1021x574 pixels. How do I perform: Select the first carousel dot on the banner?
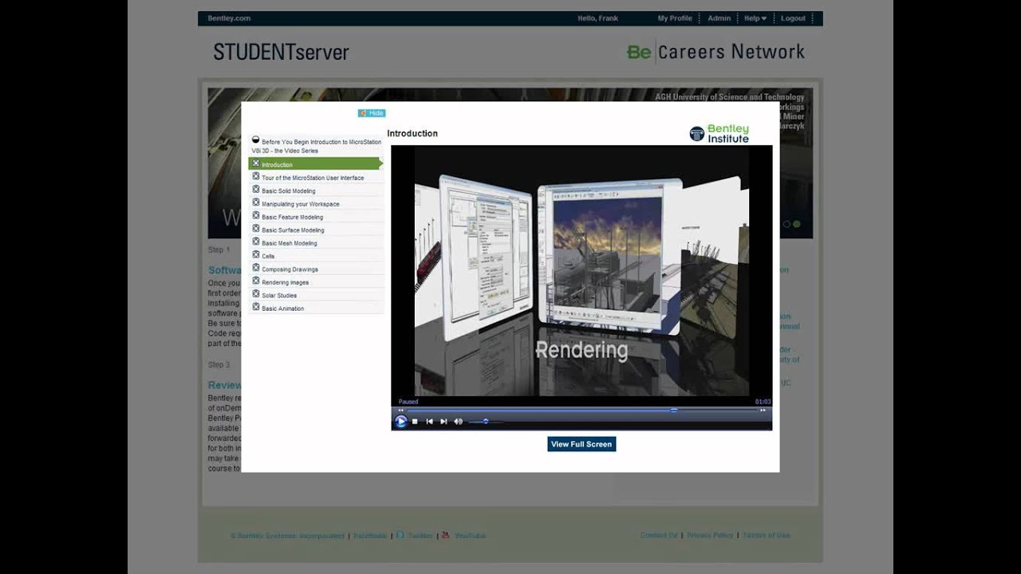tap(786, 224)
